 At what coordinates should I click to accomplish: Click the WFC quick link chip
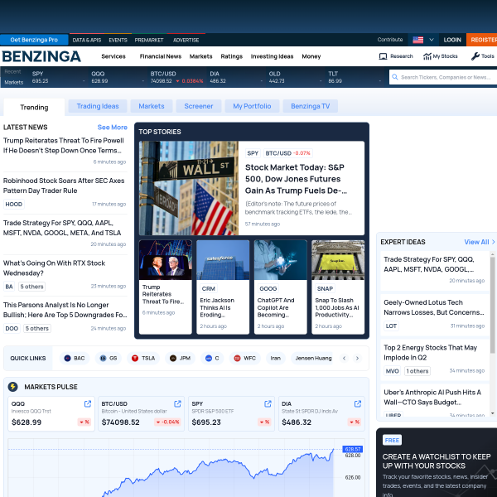point(244,358)
